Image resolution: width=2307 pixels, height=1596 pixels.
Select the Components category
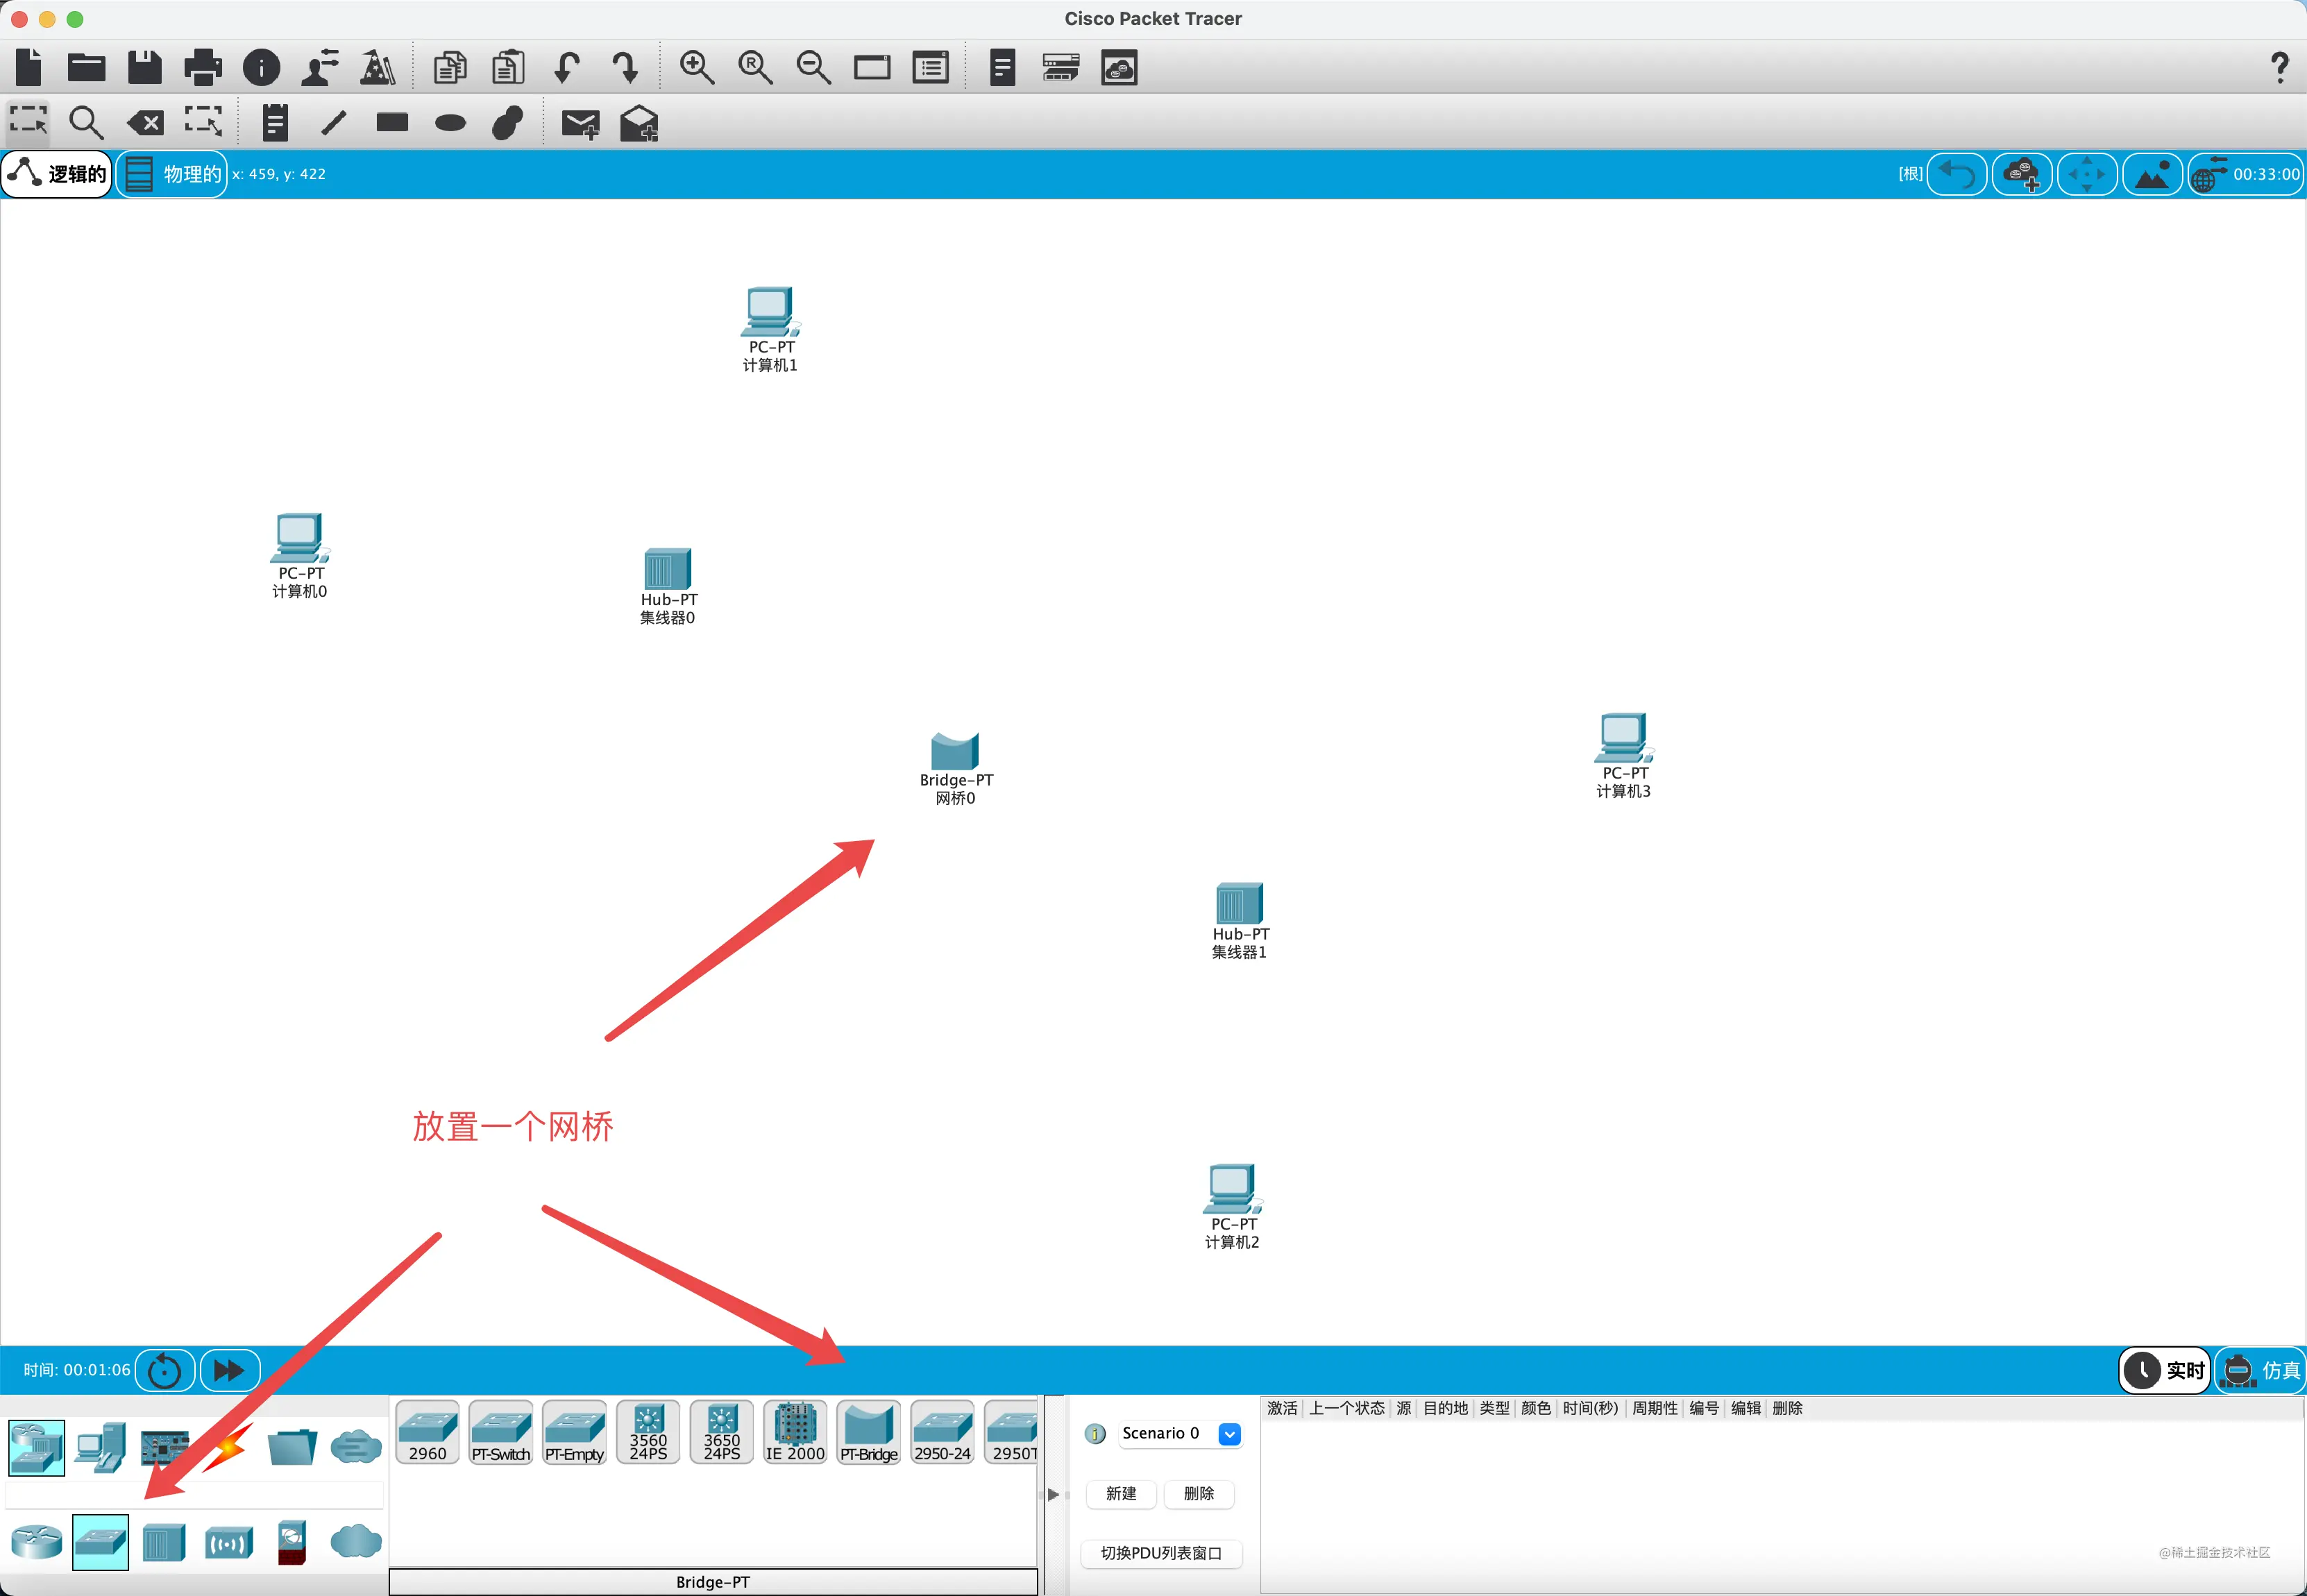click(x=165, y=1447)
